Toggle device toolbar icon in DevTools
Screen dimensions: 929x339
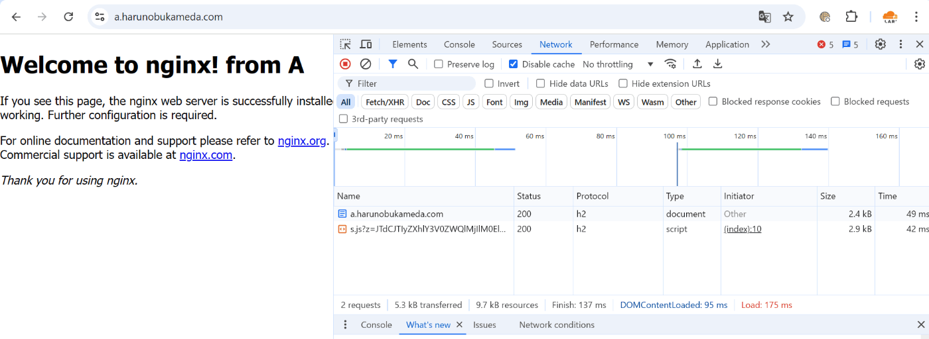366,44
